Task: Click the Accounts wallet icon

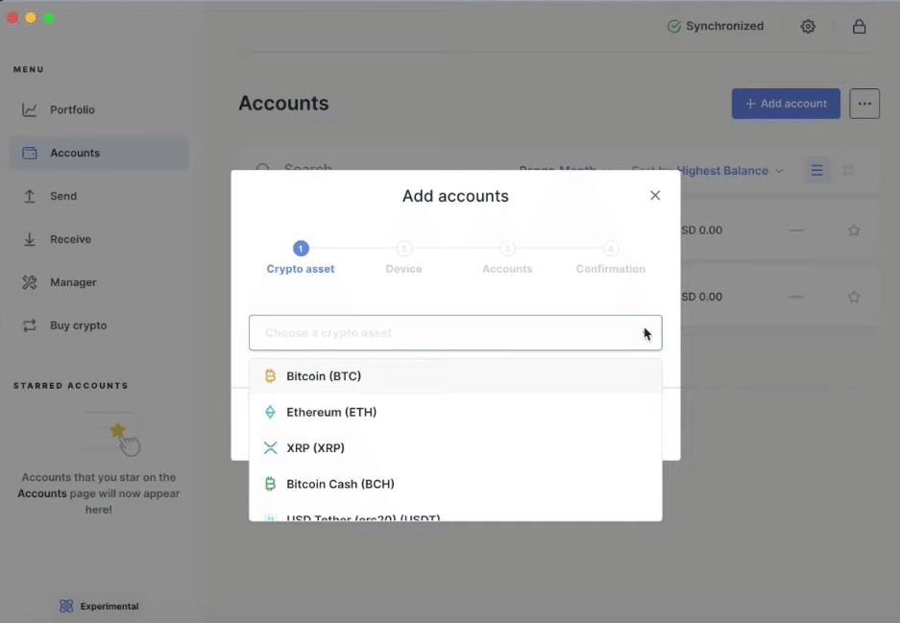Action: click(x=29, y=154)
